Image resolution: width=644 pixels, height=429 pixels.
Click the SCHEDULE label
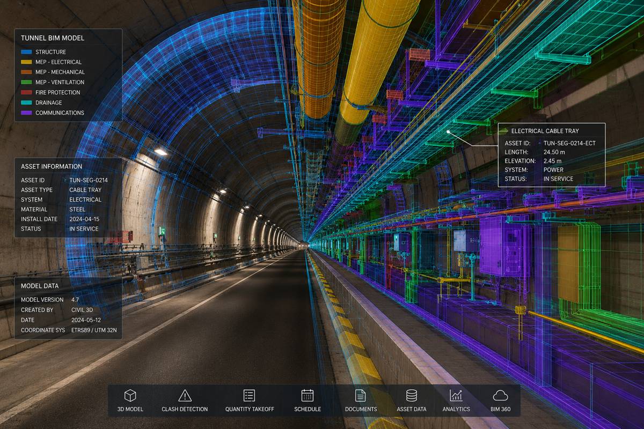click(x=308, y=409)
